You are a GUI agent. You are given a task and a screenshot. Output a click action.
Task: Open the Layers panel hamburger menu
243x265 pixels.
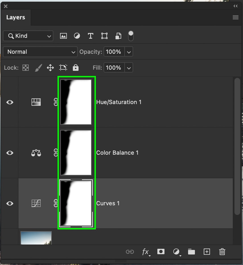tap(236, 17)
